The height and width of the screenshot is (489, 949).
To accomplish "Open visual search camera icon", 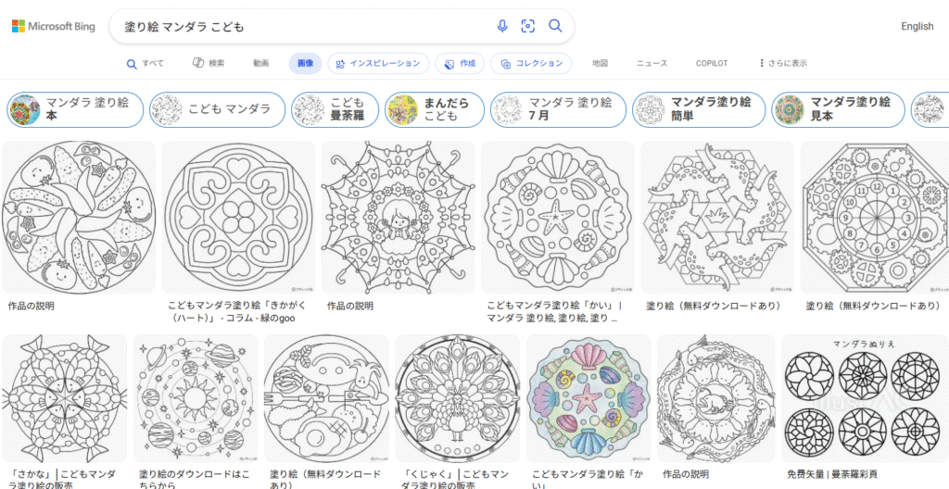I will [528, 26].
